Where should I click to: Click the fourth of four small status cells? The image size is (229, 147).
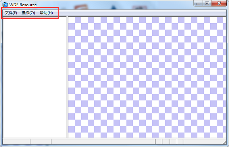pyautogui.click(x=180, y=141)
